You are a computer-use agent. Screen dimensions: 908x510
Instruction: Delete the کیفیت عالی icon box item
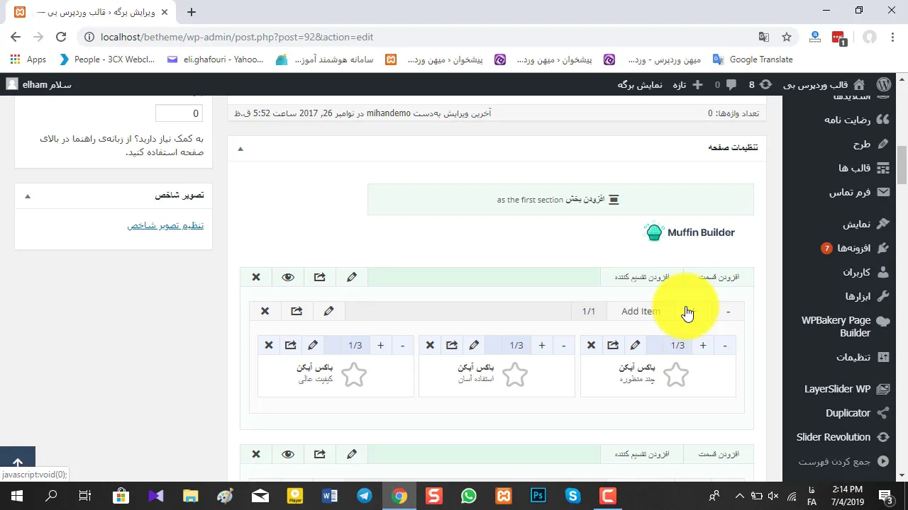269,345
